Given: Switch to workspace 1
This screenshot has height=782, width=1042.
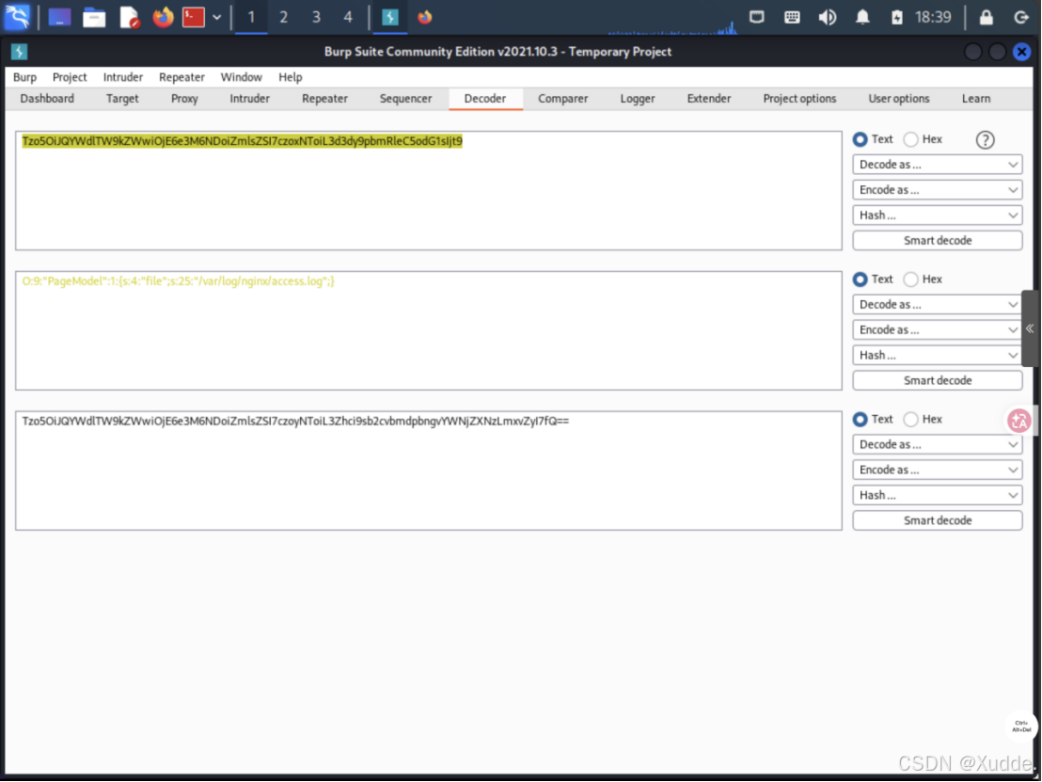Looking at the screenshot, I should (251, 17).
